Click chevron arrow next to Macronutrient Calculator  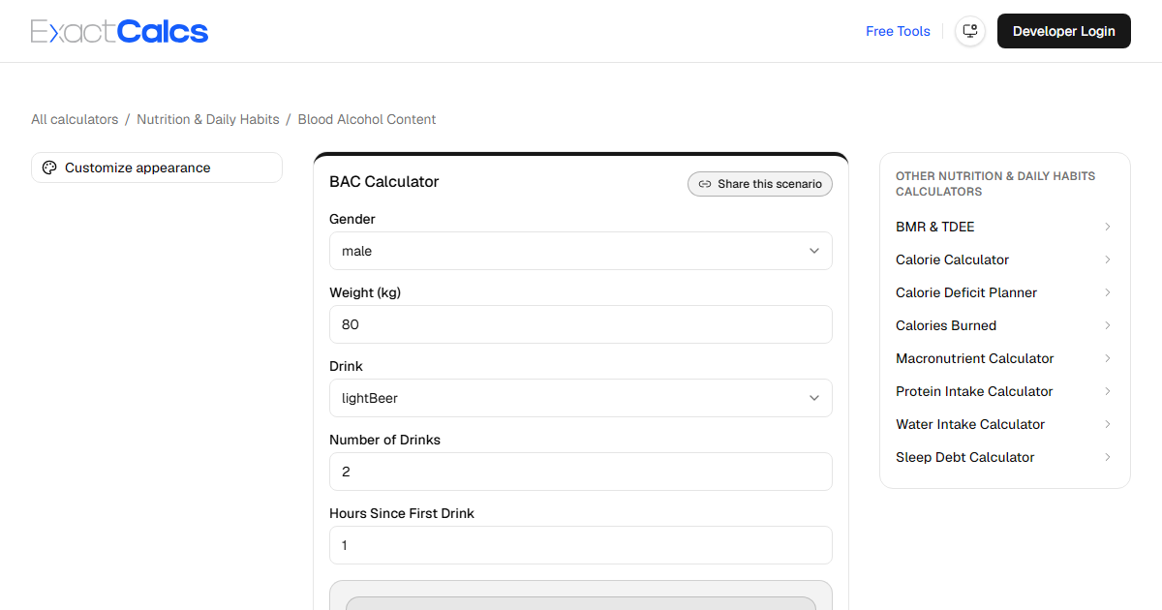tap(1108, 358)
